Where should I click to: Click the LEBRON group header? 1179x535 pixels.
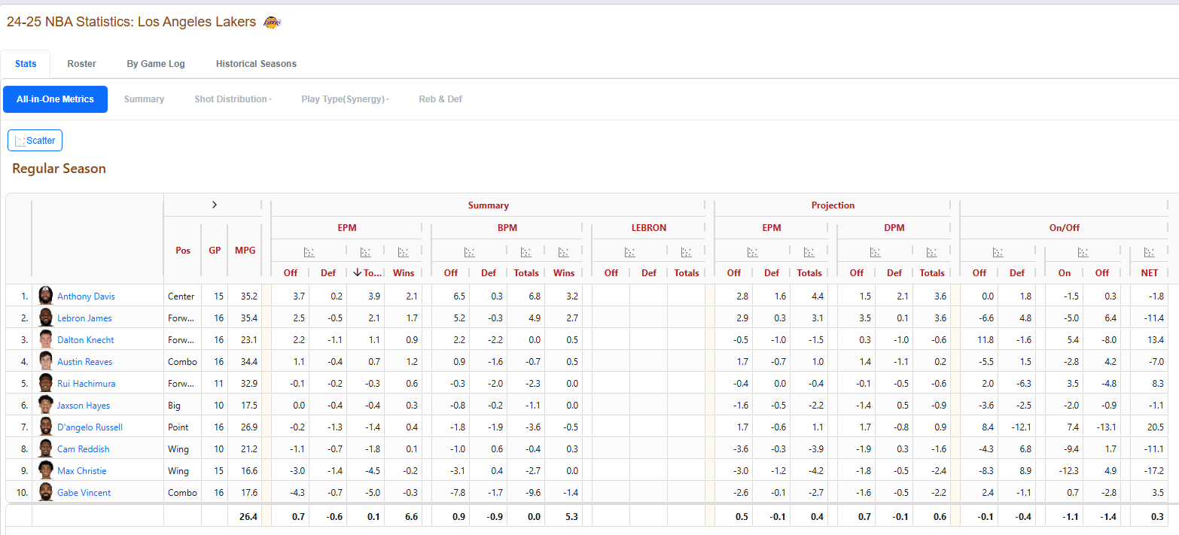[x=648, y=227]
